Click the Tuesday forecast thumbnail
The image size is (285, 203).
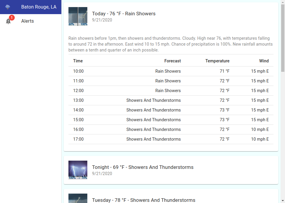click(78, 198)
